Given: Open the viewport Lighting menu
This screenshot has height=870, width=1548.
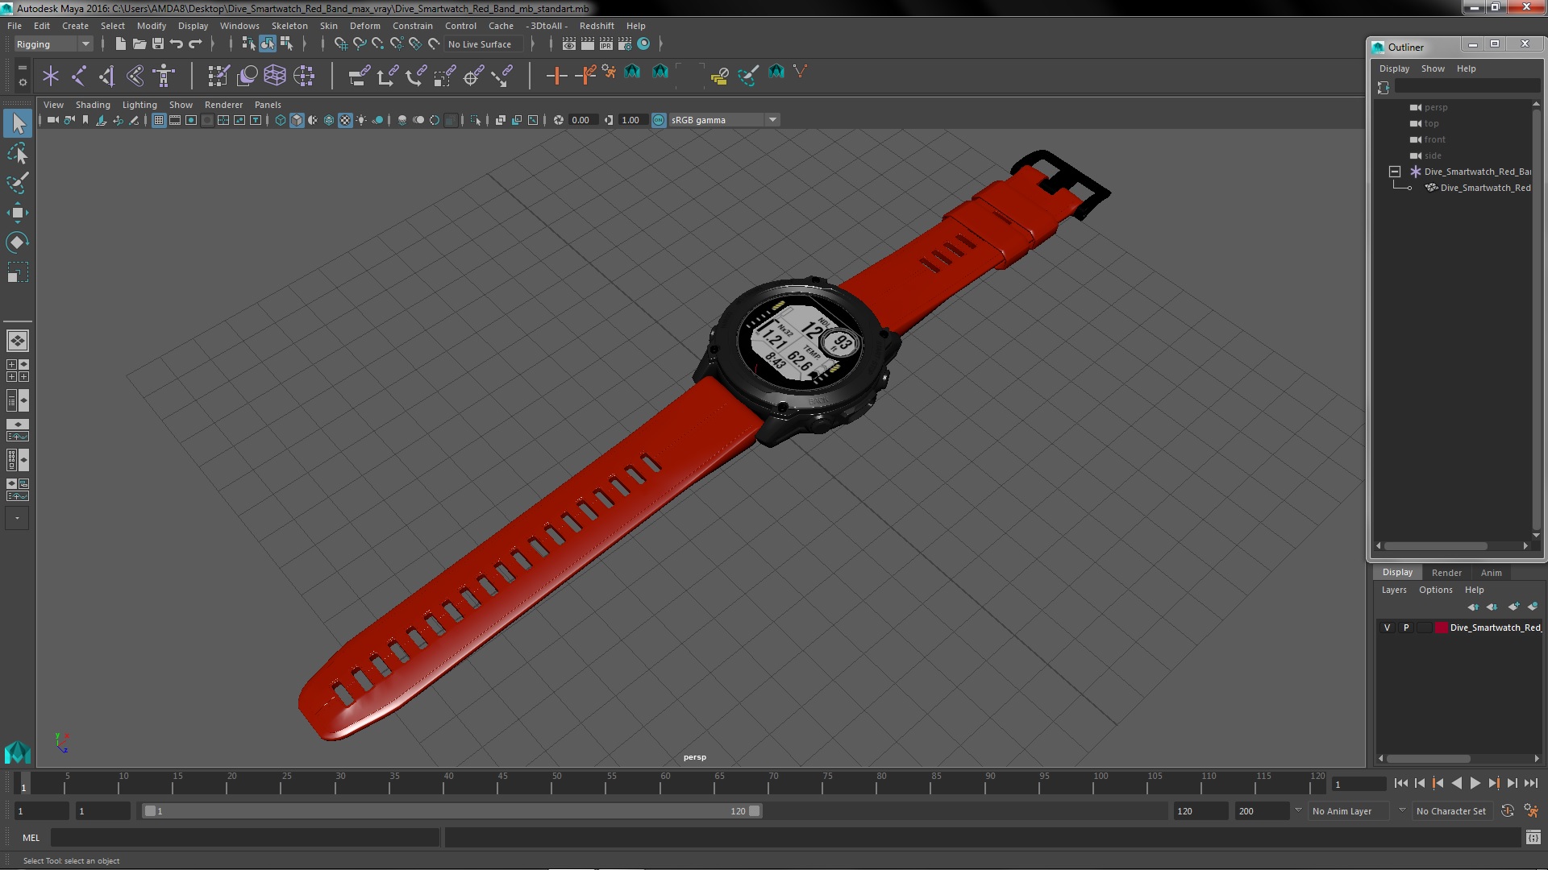Looking at the screenshot, I should pos(139,105).
